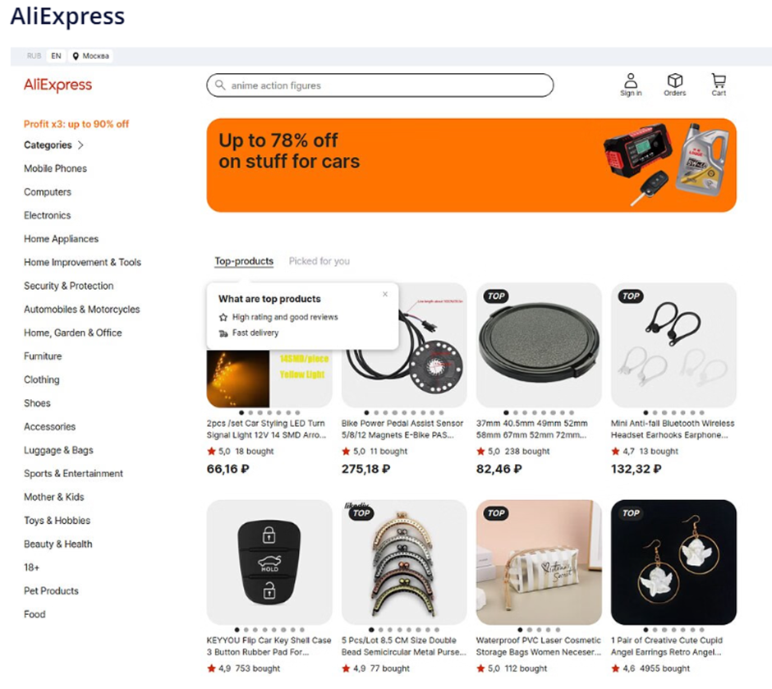Click the AliExpress red logo

click(x=57, y=85)
